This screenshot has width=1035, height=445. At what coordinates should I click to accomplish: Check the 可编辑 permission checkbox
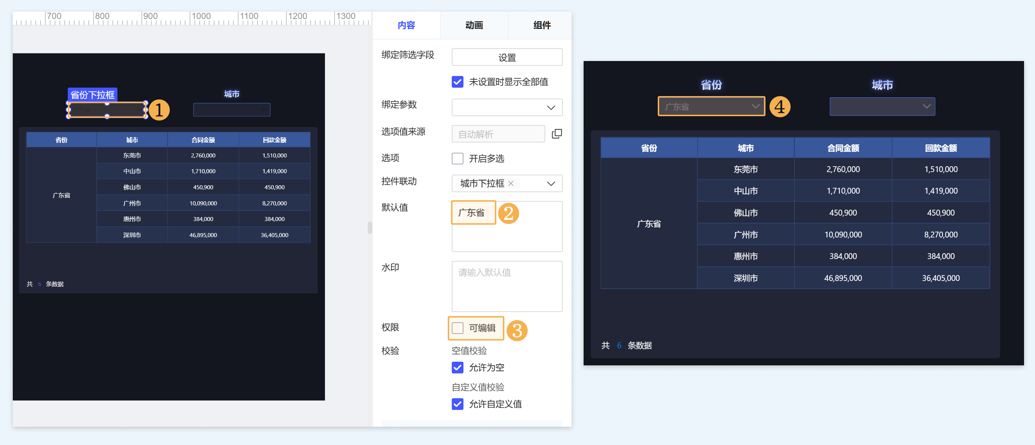(457, 328)
